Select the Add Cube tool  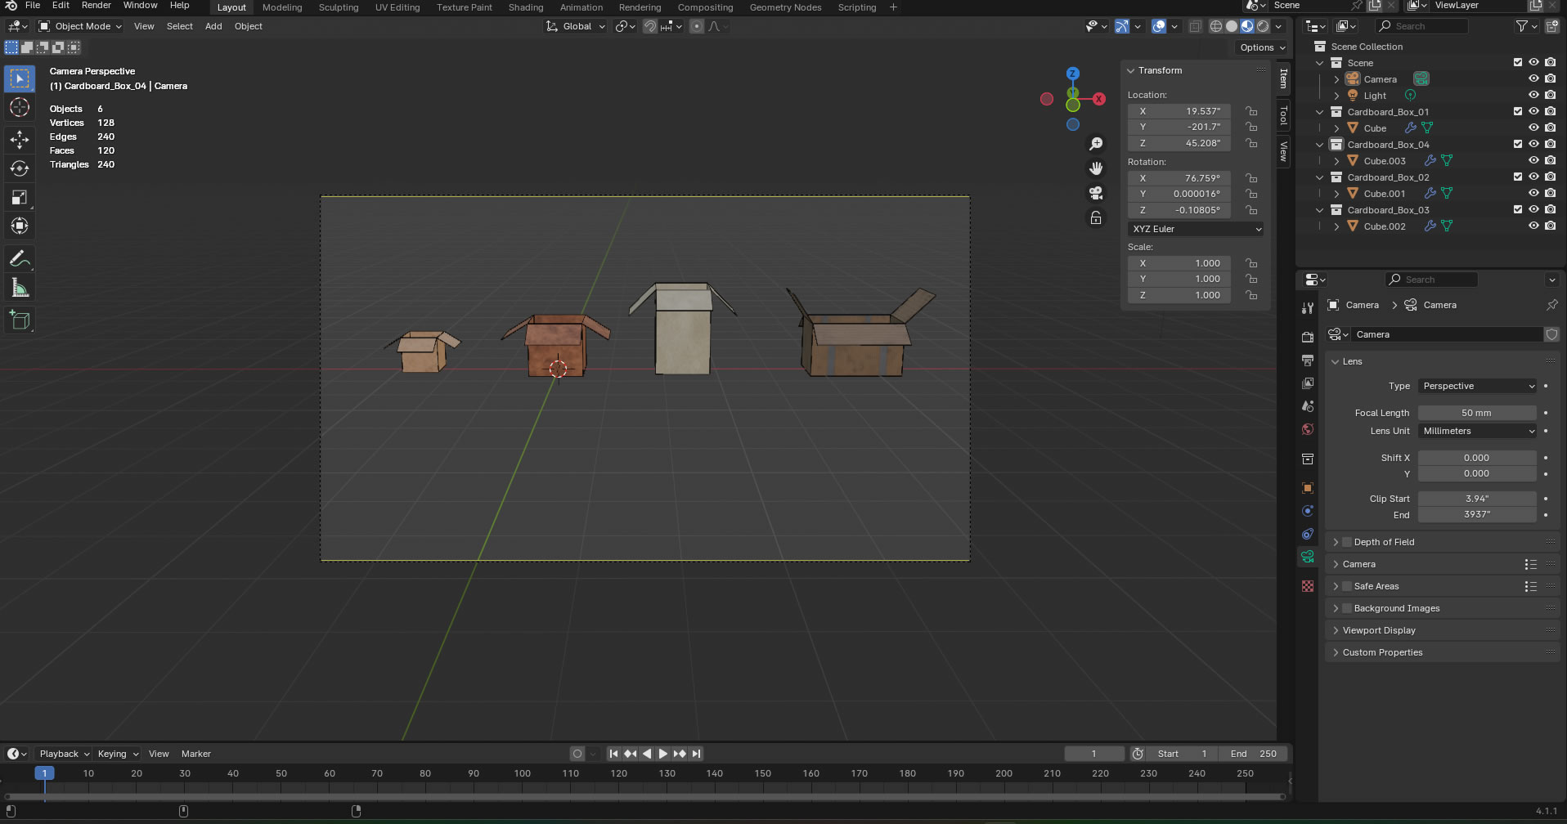(20, 320)
